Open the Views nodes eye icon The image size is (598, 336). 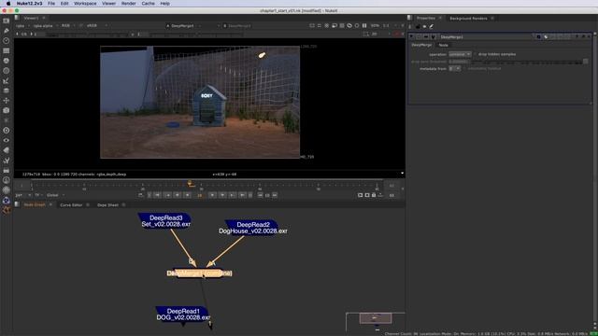pyautogui.click(x=7, y=140)
